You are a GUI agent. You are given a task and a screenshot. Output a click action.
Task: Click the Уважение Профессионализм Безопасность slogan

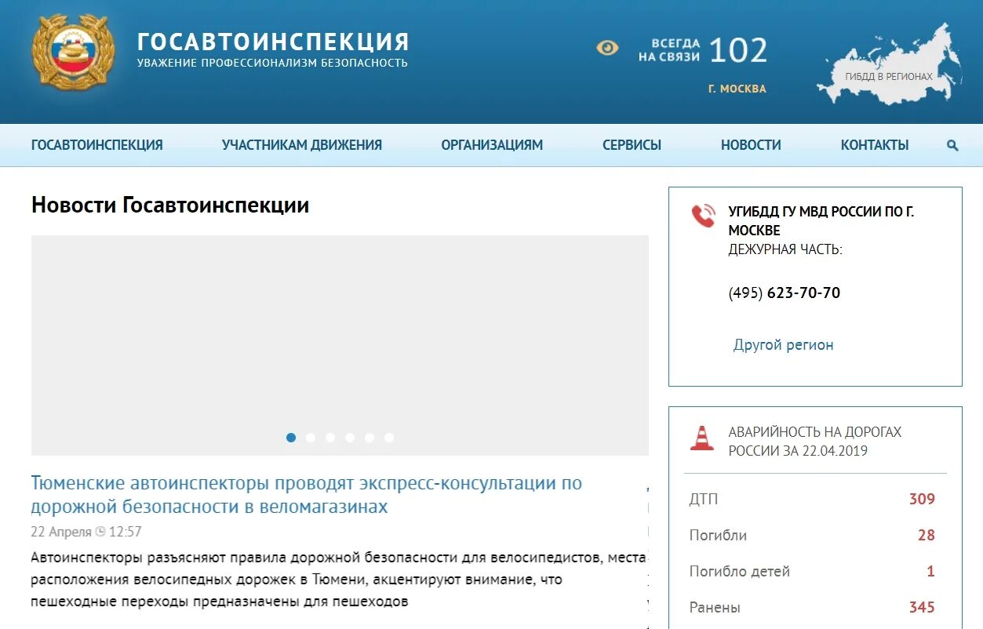272,63
